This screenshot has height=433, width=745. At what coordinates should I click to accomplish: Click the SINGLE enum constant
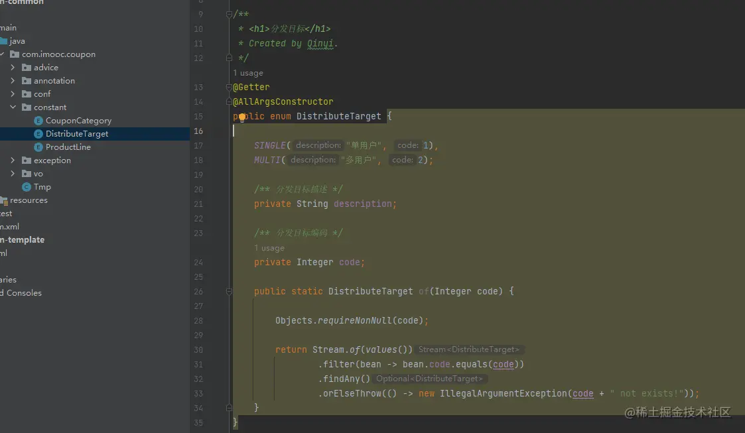[x=270, y=145]
